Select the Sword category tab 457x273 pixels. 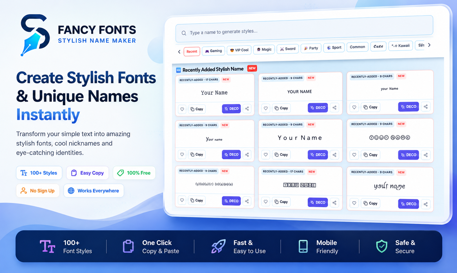pos(288,49)
